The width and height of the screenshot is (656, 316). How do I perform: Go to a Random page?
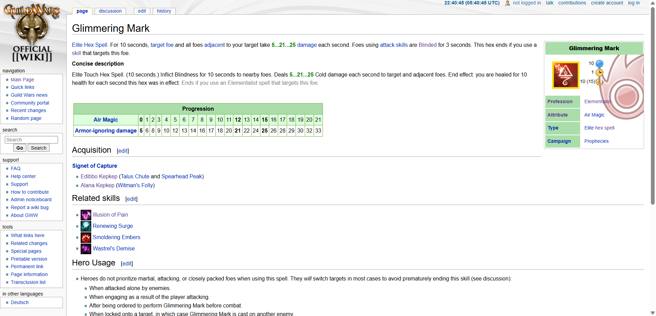[x=26, y=118]
